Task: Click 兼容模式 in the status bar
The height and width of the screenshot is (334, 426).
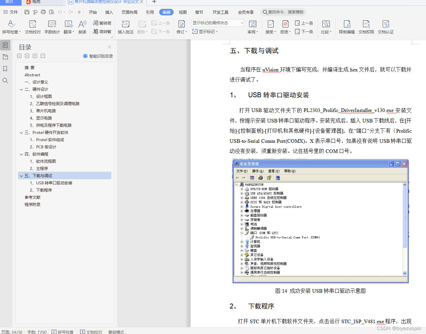Action: click(116, 332)
